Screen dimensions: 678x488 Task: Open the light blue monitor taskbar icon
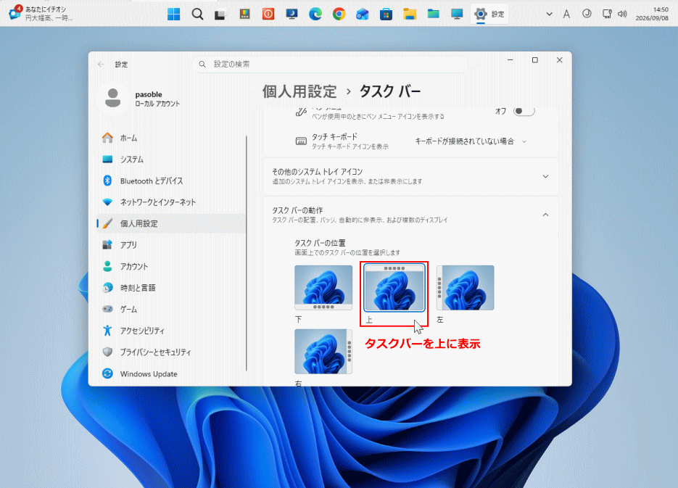(457, 15)
